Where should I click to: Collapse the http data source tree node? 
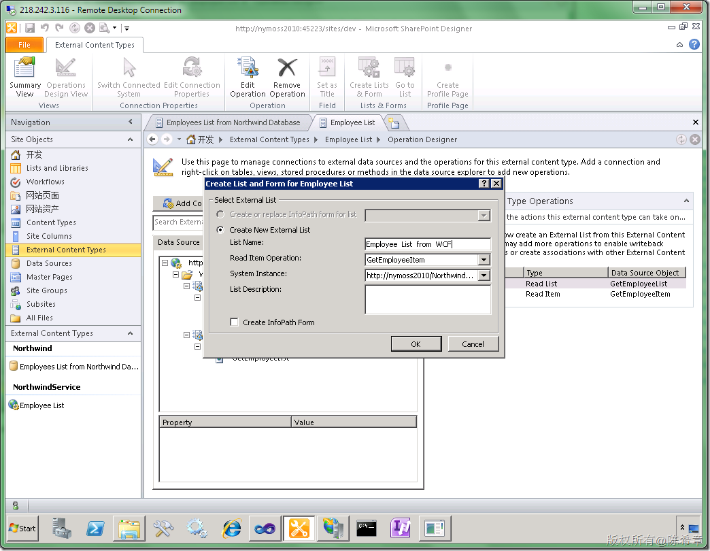[165, 263]
